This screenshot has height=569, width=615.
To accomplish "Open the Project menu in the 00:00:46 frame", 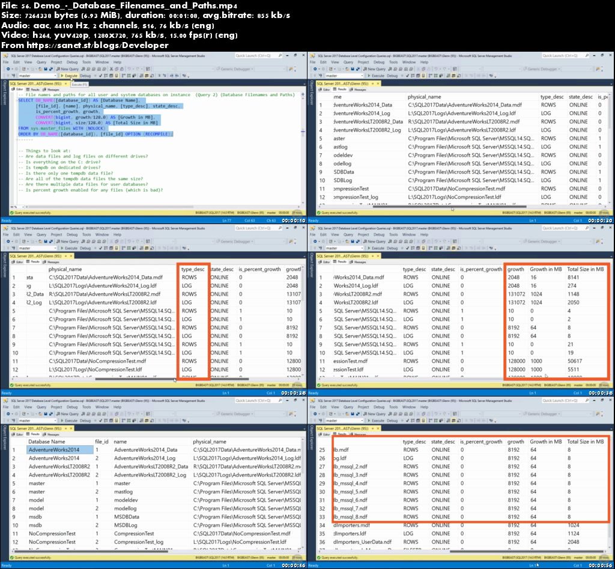I will (x=56, y=407).
